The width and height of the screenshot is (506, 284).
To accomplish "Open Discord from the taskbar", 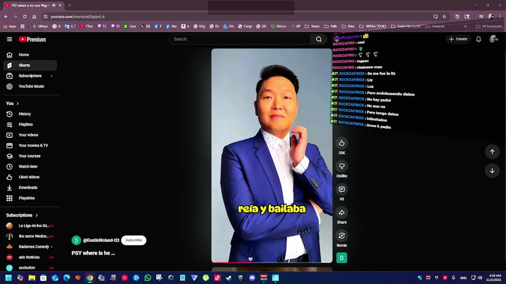I will 252,278.
